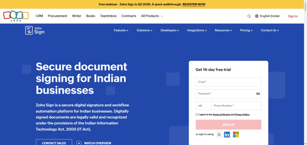
Task: Expand the Solutions menu
Action: [x=145, y=30]
